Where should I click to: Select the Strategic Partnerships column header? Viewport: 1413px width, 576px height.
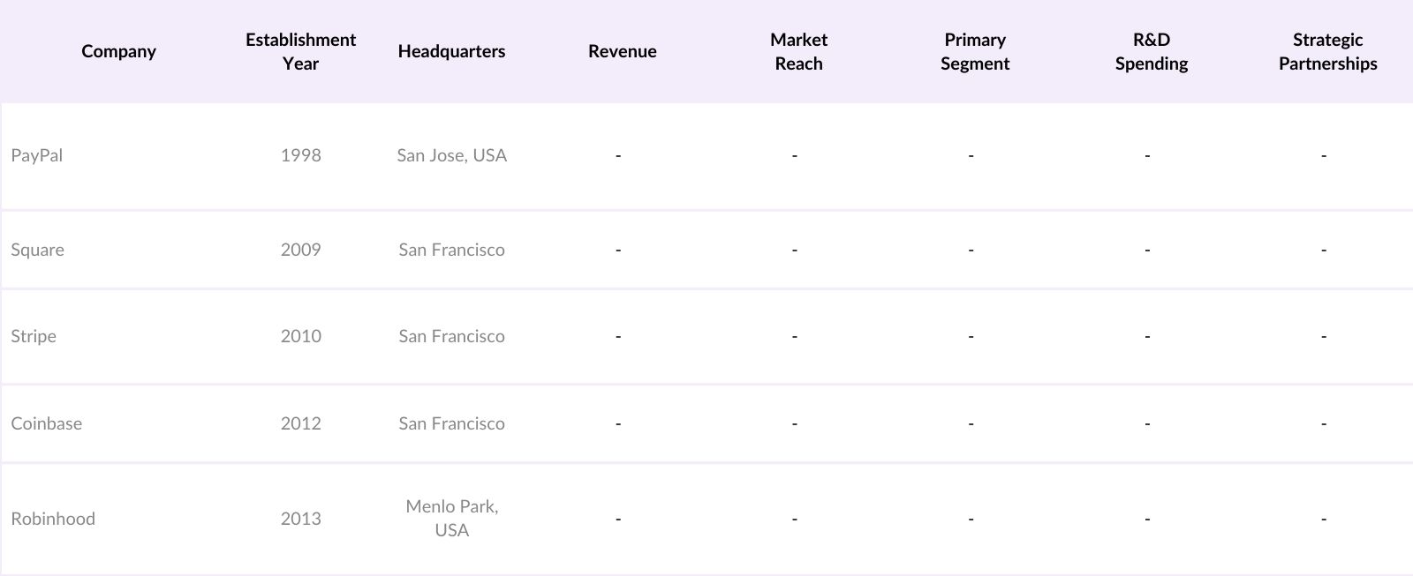pos(1327,51)
